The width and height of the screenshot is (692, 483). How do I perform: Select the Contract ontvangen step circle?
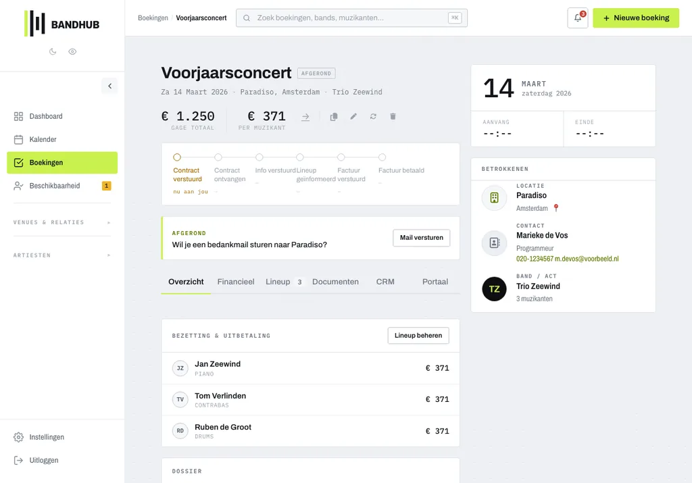tap(218, 157)
